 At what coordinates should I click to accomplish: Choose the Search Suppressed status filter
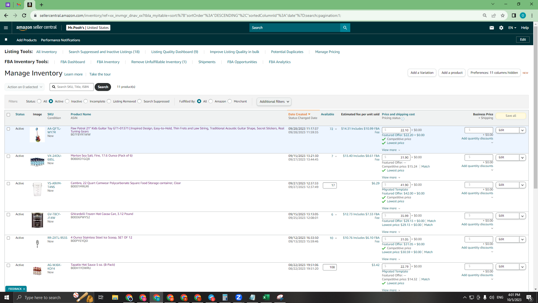coord(140,101)
